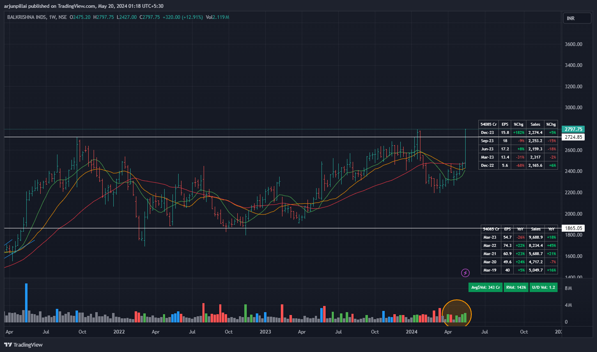Open the TradingView logo link
The image size is (597, 352).
pos(23,345)
